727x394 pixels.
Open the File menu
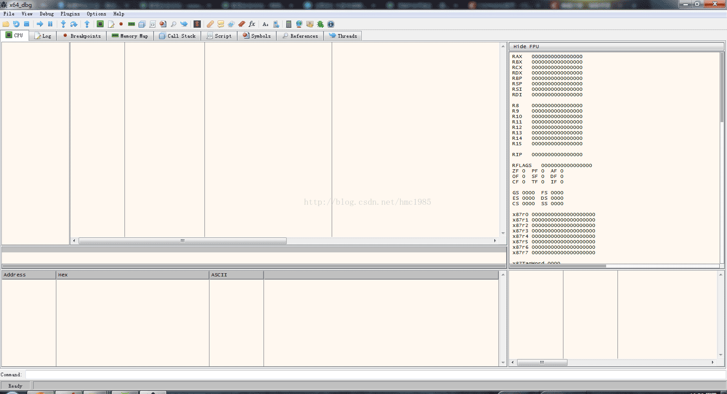(x=9, y=14)
